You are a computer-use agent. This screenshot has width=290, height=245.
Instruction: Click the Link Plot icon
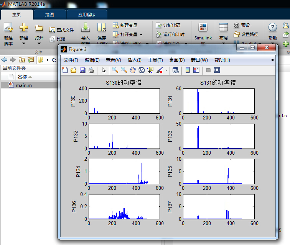[176, 70]
